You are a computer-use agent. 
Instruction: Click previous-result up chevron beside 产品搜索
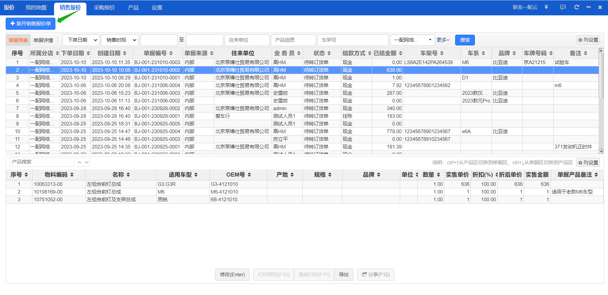79,162
